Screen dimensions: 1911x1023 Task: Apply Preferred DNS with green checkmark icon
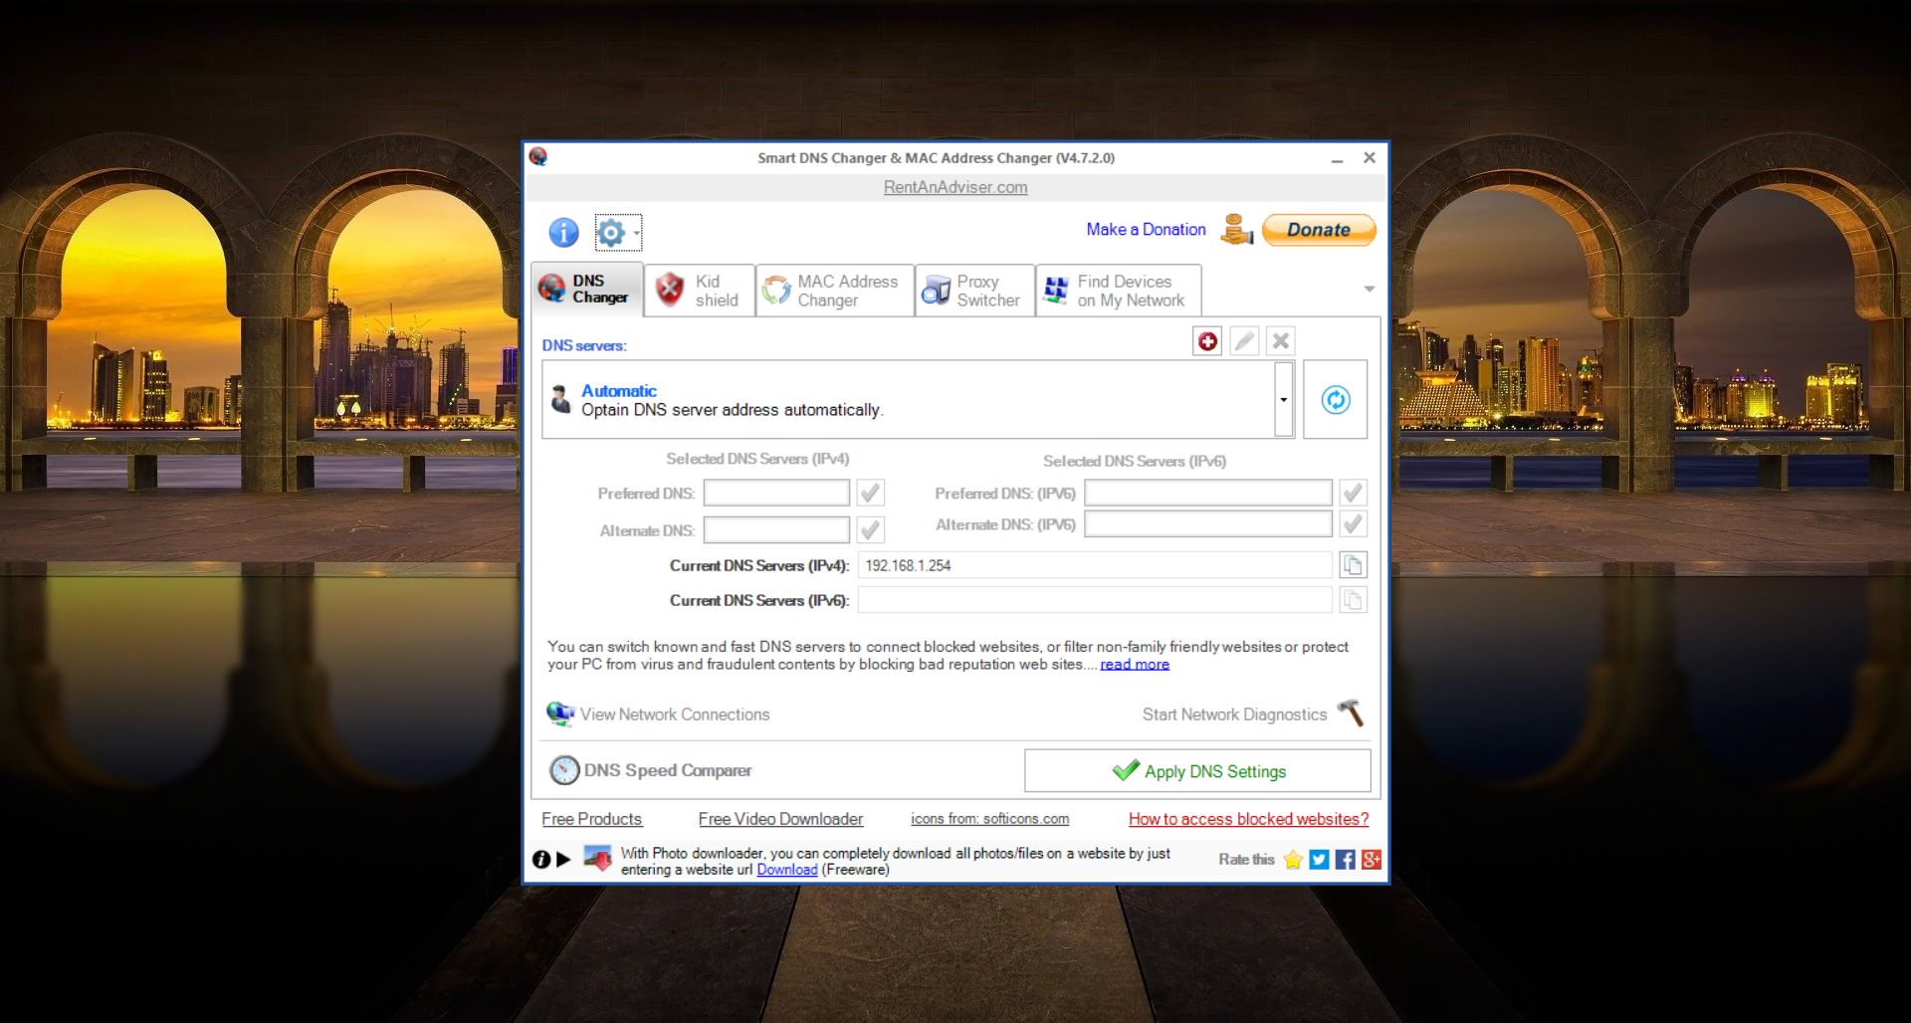870,492
